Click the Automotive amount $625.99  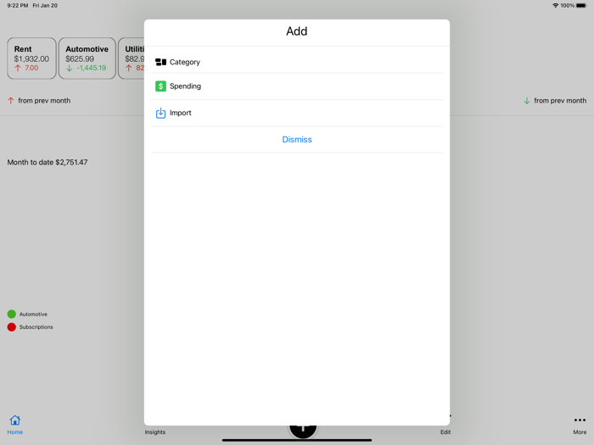80,58
